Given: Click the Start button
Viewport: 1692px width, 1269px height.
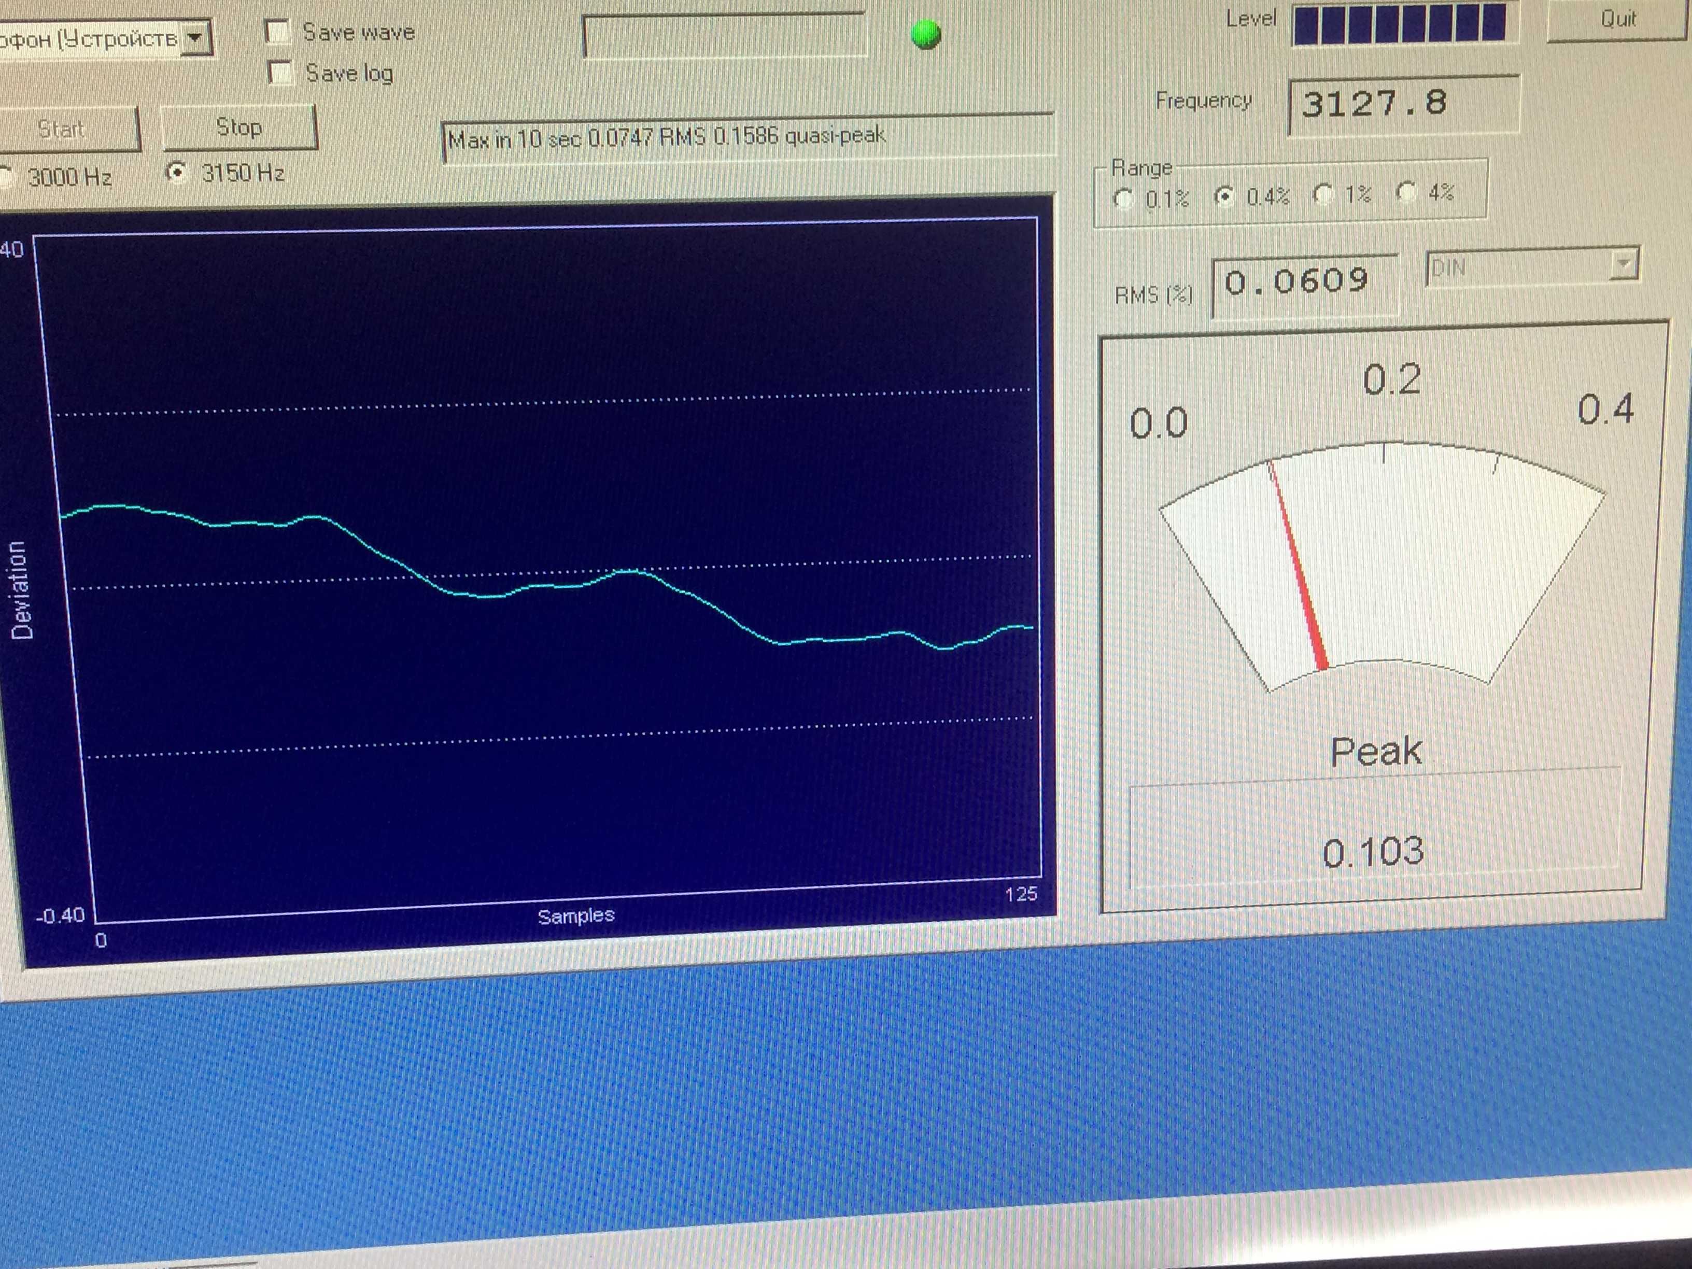Looking at the screenshot, I should point(65,129).
